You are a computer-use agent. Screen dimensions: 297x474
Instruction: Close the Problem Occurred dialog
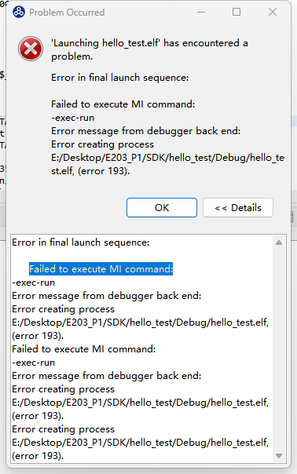pyautogui.click(x=273, y=12)
